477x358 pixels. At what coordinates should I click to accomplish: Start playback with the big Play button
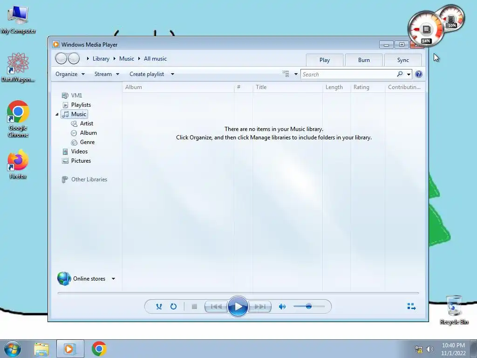tap(238, 307)
